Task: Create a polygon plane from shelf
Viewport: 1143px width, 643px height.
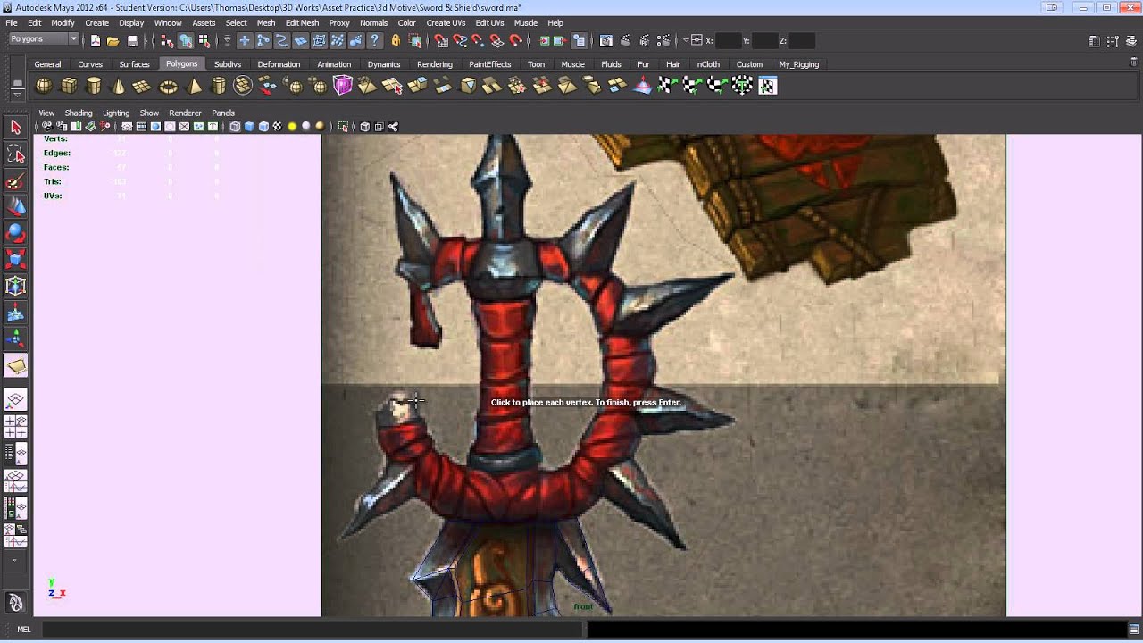Action: (142, 86)
